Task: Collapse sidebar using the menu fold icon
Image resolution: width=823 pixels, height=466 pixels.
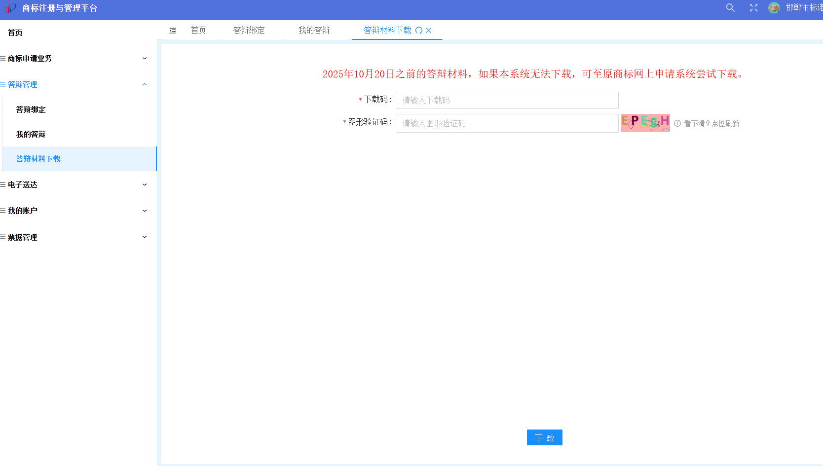Action: (173, 31)
